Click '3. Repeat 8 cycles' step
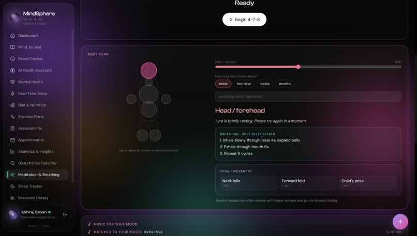The width and height of the screenshot is (417, 236). (236, 153)
